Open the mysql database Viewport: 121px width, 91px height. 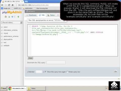point(6,33)
